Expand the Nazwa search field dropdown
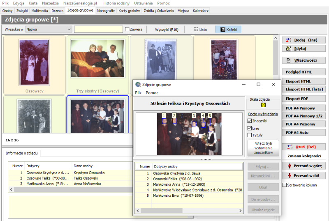The image size is (329, 221). coord(69,29)
